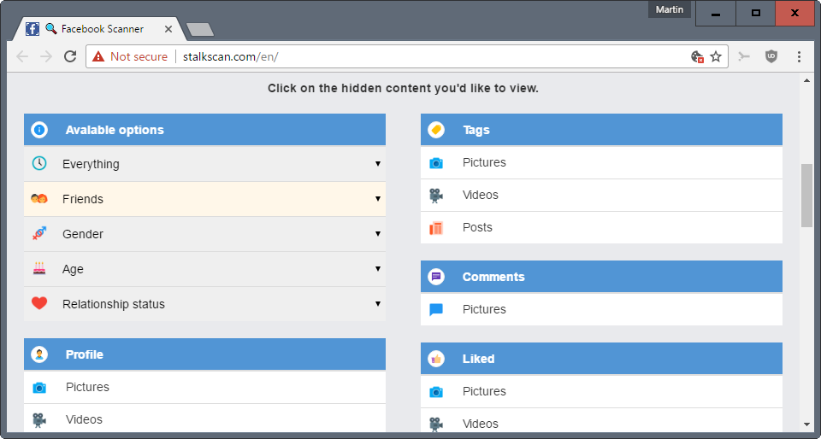Click the camera icon in Tags Pictures row

pos(436,163)
